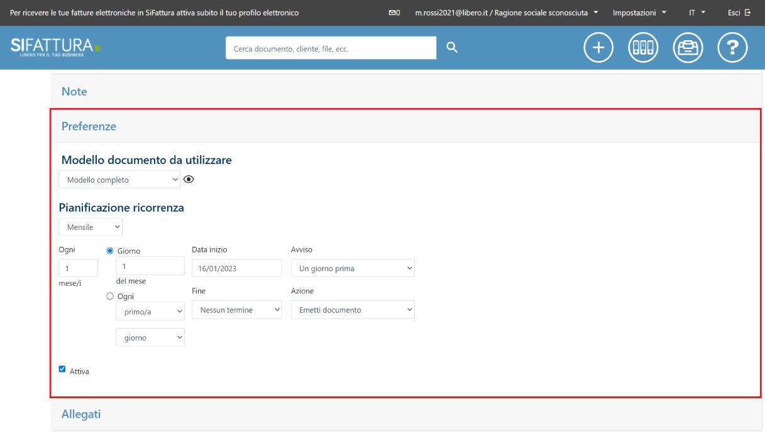This screenshot has width=765, height=436.
Task: Select the Giorno radio button
Action: pos(110,251)
